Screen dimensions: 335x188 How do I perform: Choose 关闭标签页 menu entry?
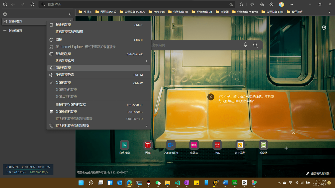99,83
